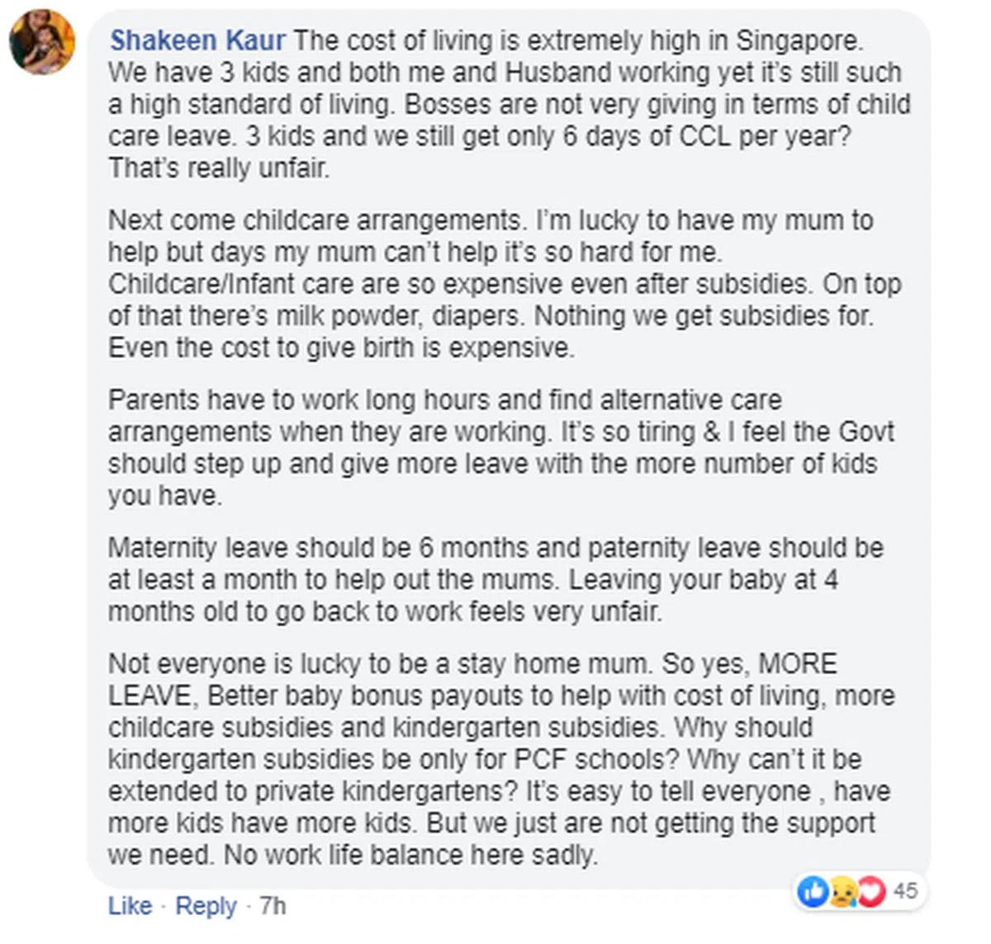Open the Shakeen Kaur profile name link
The height and width of the screenshot is (944, 991).
(198, 40)
